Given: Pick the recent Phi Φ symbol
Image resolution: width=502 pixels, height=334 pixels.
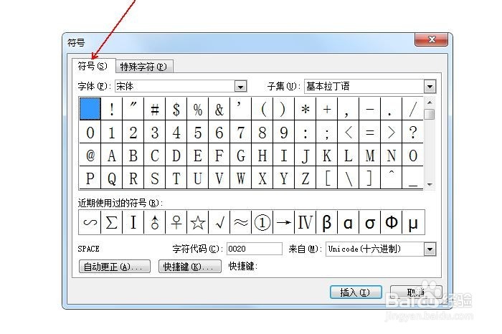Looking at the screenshot, I should (392, 222).
